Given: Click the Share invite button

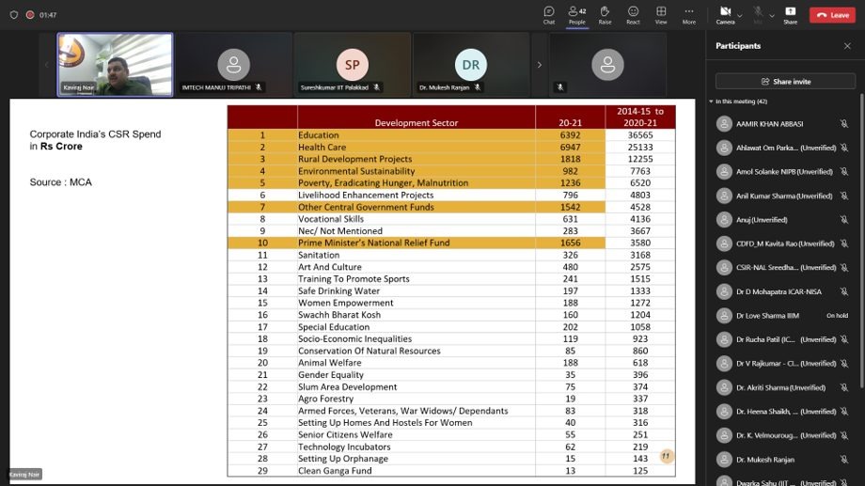Looking at the screenshot, I should (x=785, y=82).
